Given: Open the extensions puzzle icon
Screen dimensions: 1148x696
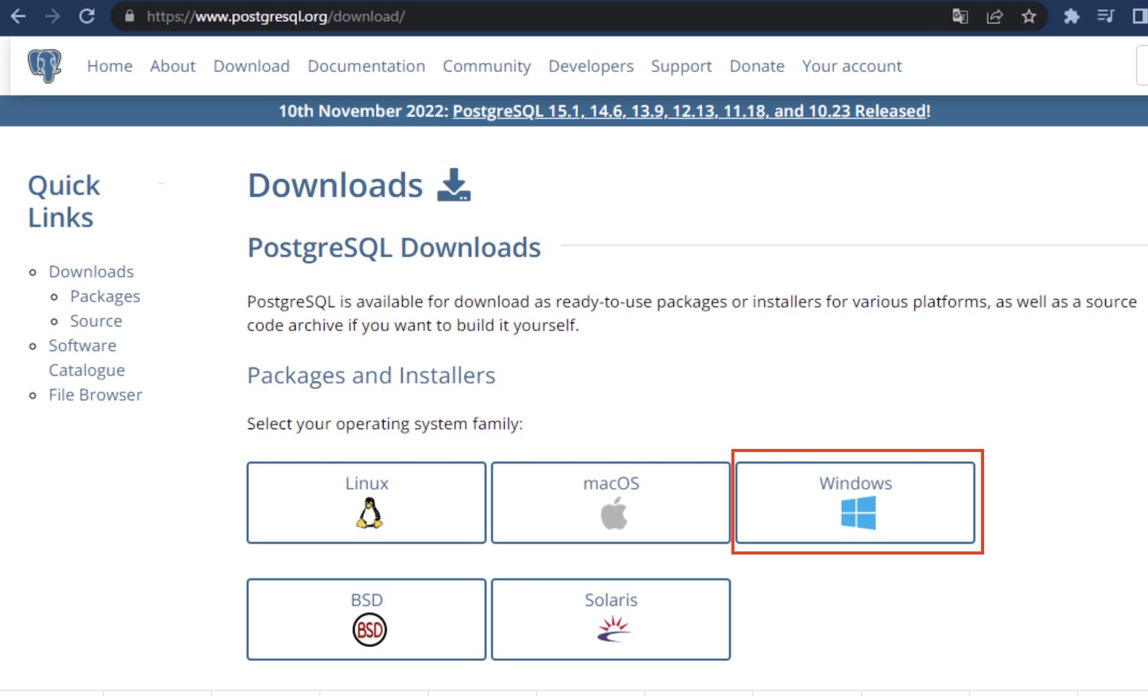Looking at the screenshot, I should coord(1071,16).
